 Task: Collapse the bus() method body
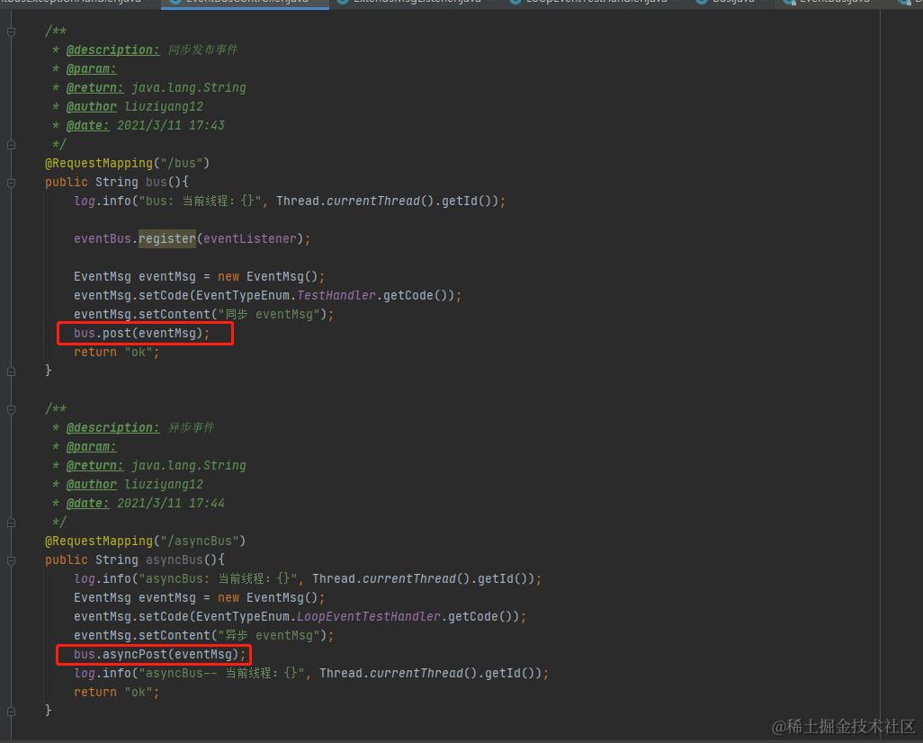pyautogui.click(x=11, y=183)
